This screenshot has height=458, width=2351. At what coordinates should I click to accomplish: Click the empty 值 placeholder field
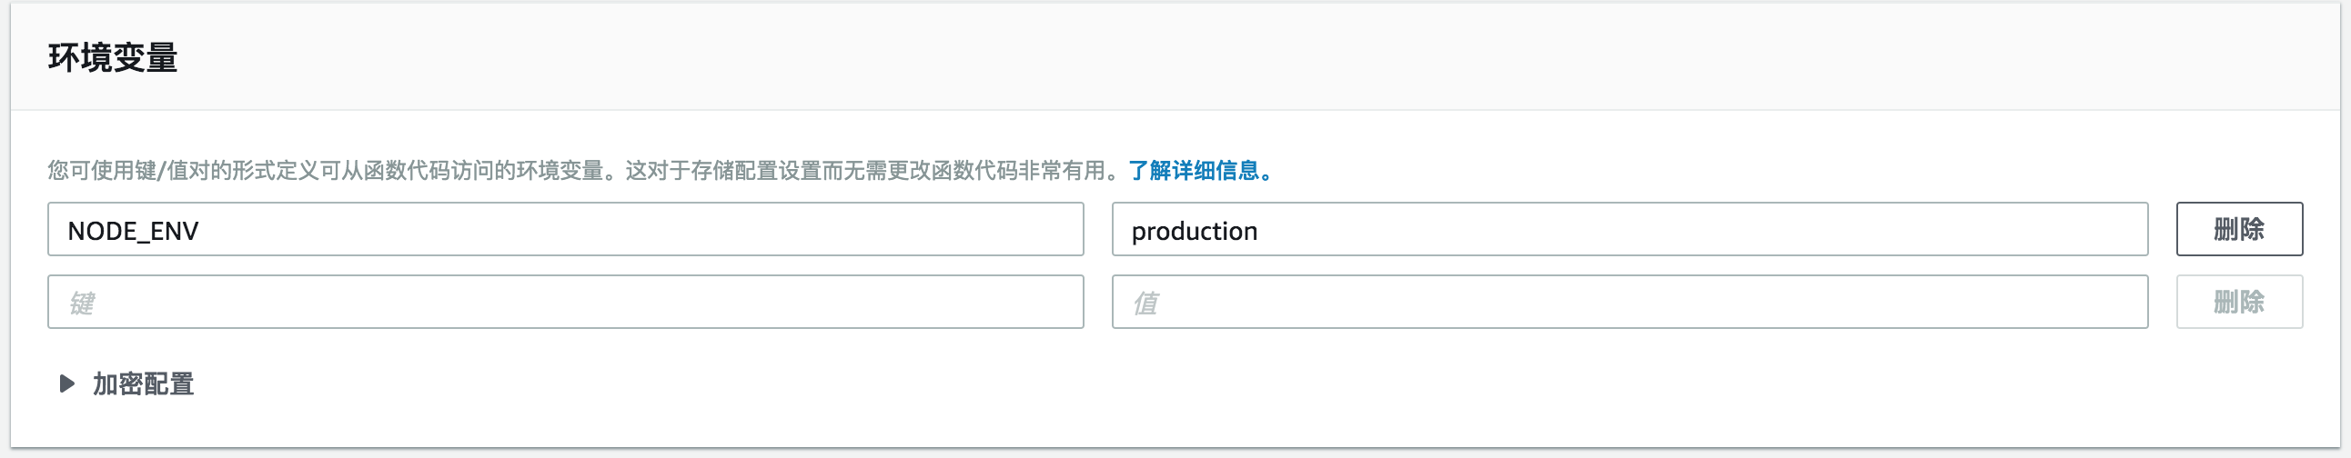pos(1630,302)
